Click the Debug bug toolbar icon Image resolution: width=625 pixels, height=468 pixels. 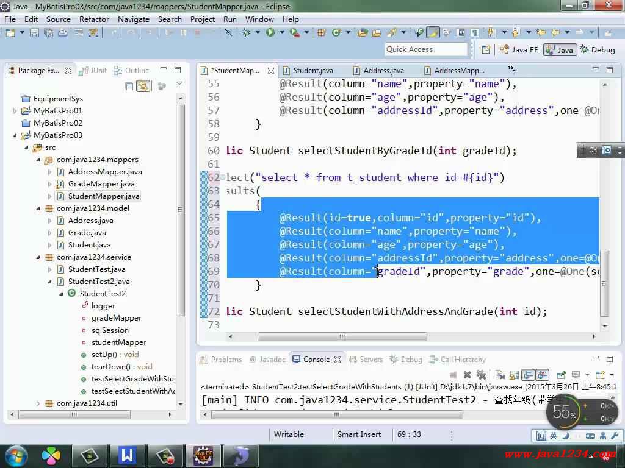(x=246, y=32)
